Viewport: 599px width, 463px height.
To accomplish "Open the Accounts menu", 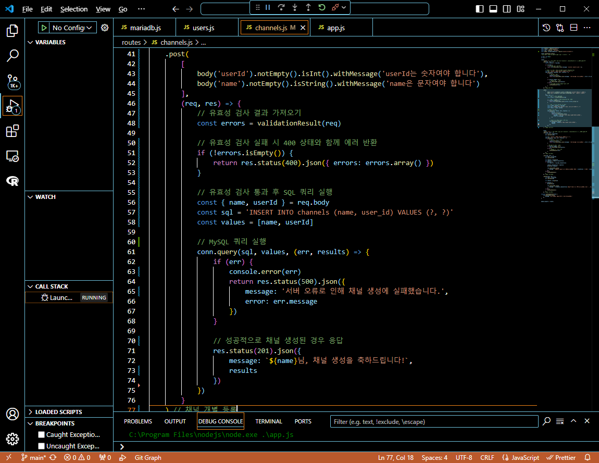I will pos(12,414).
